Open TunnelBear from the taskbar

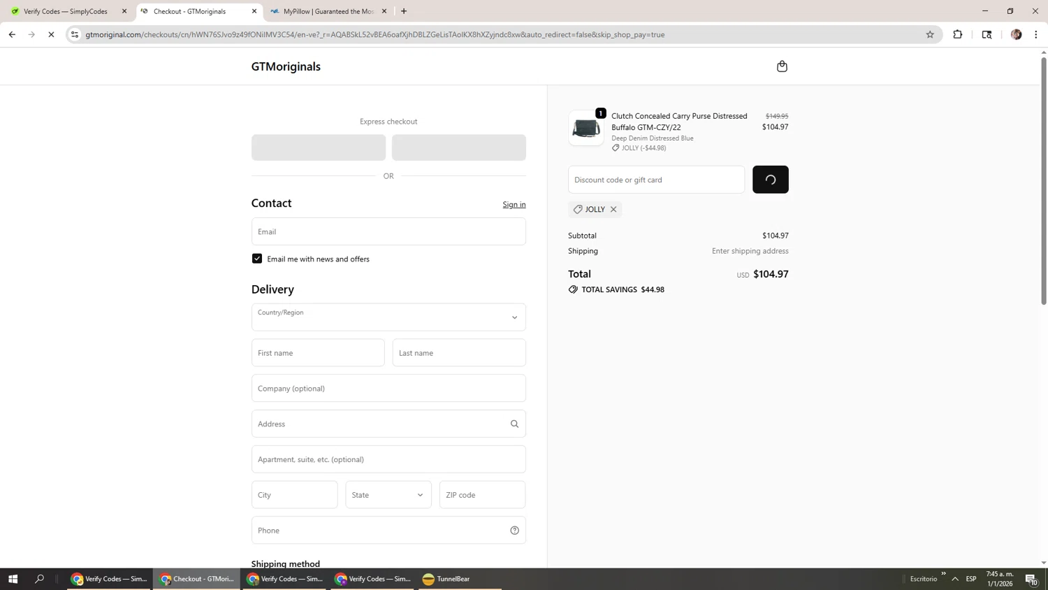click(x=460, y=579)
